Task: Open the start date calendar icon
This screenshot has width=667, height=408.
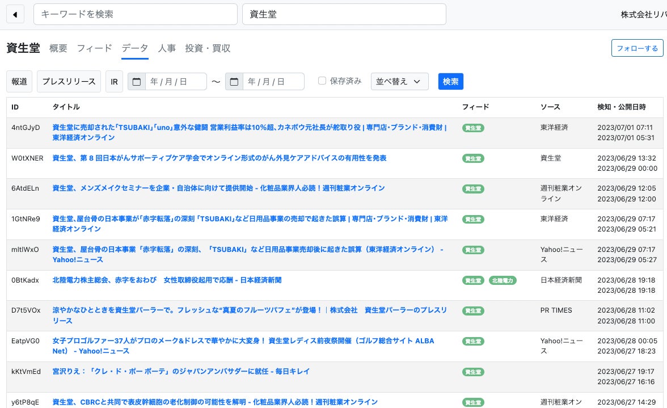Action: [137, 82]
